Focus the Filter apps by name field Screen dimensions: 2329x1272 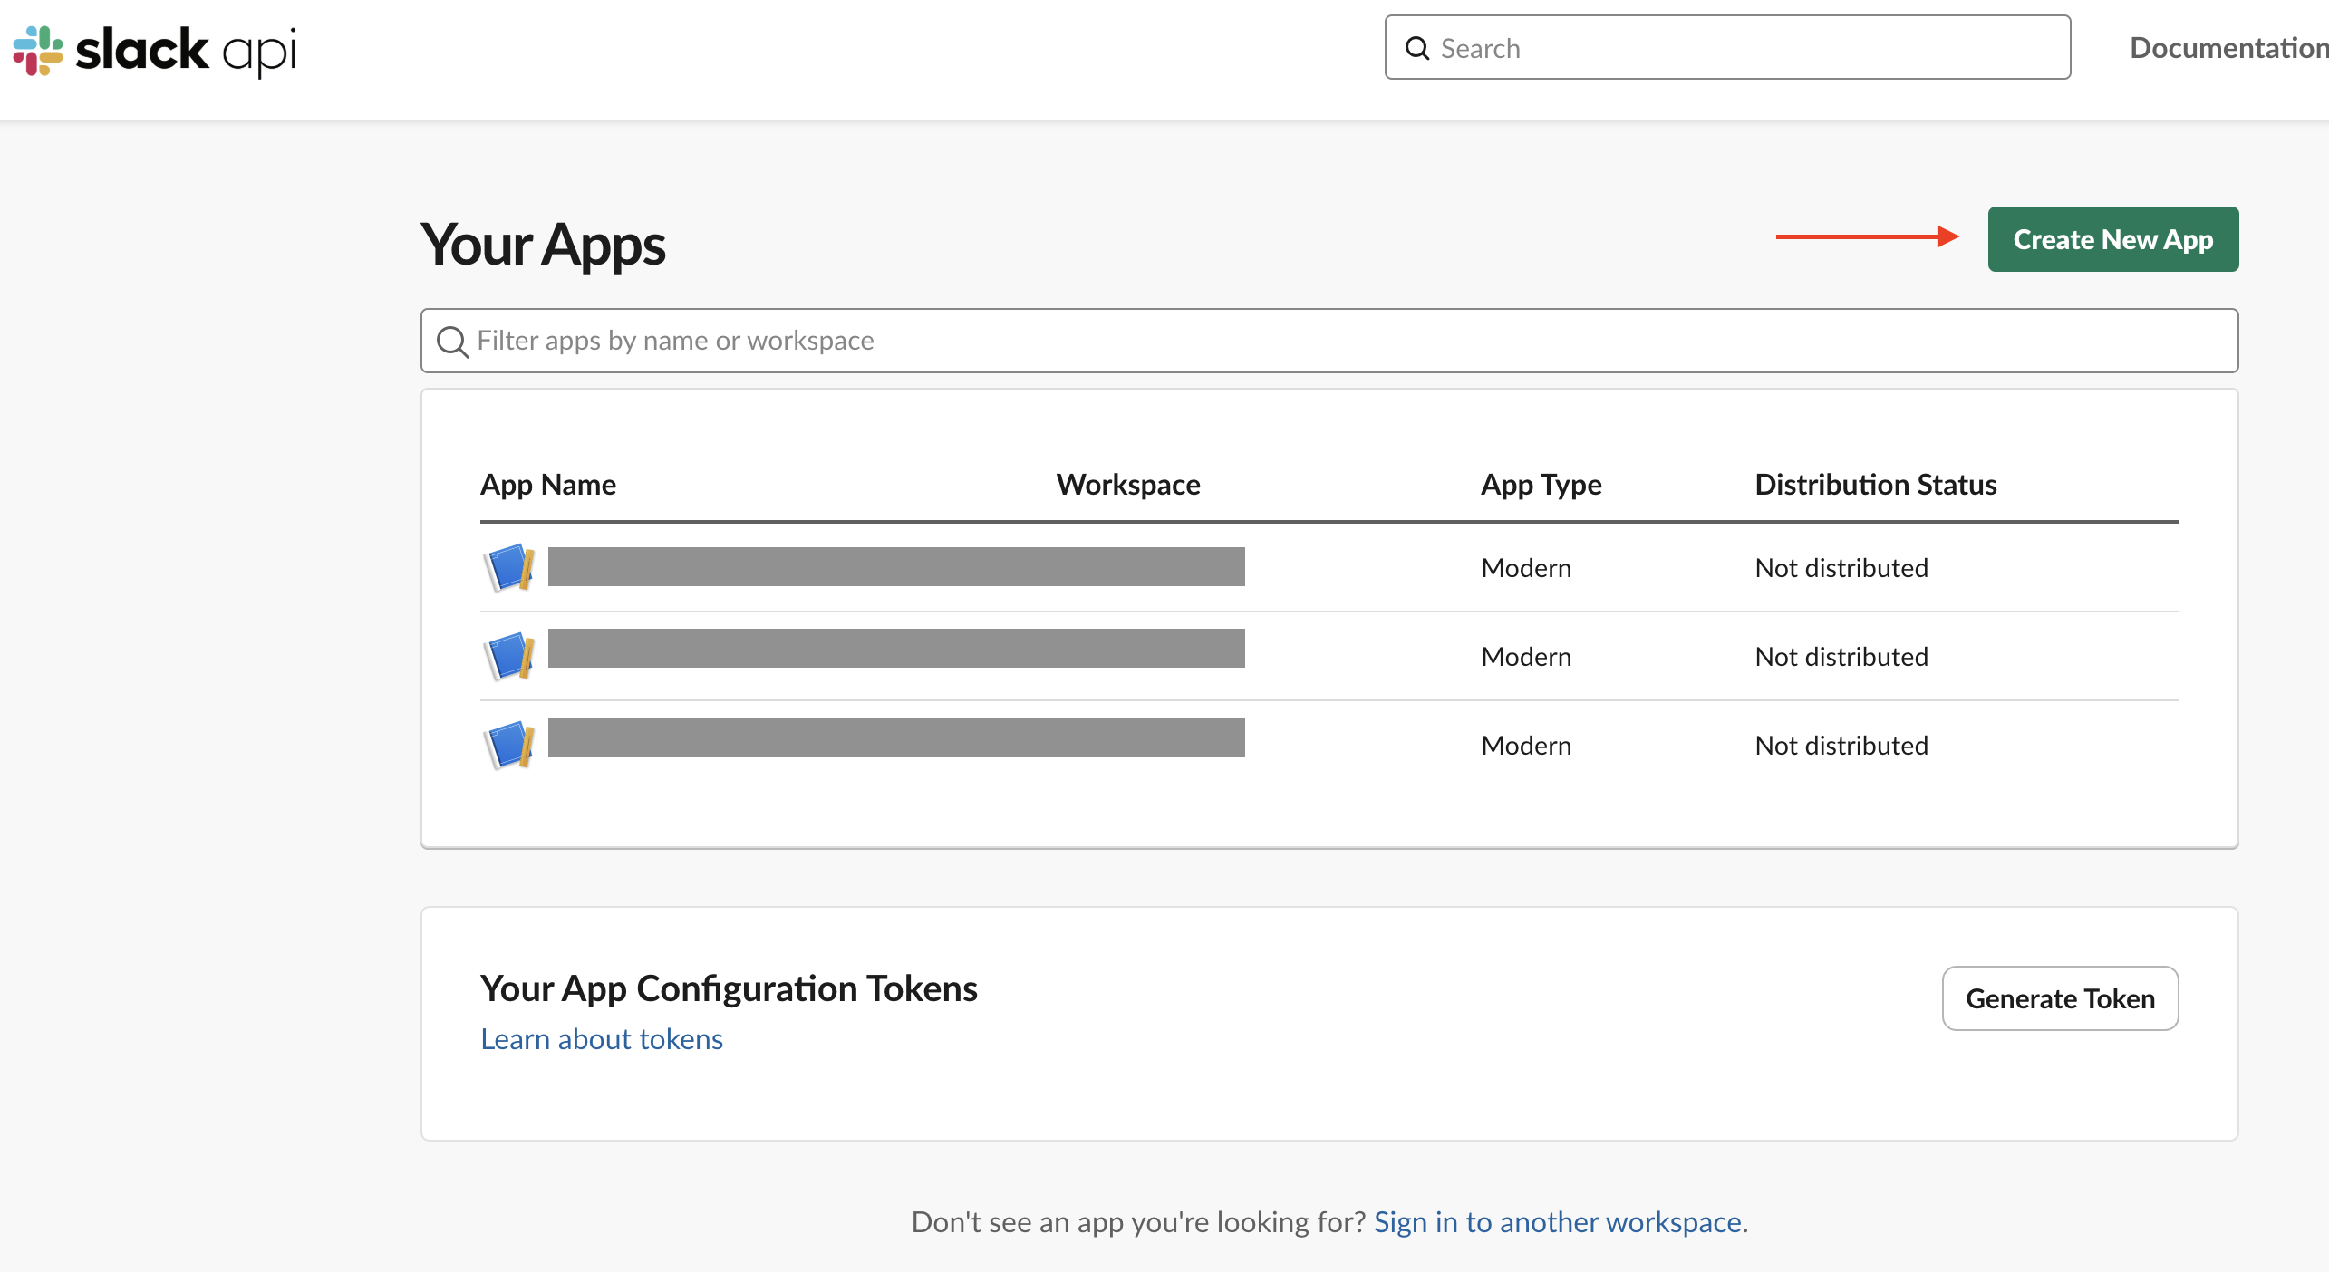(1341, 341)
